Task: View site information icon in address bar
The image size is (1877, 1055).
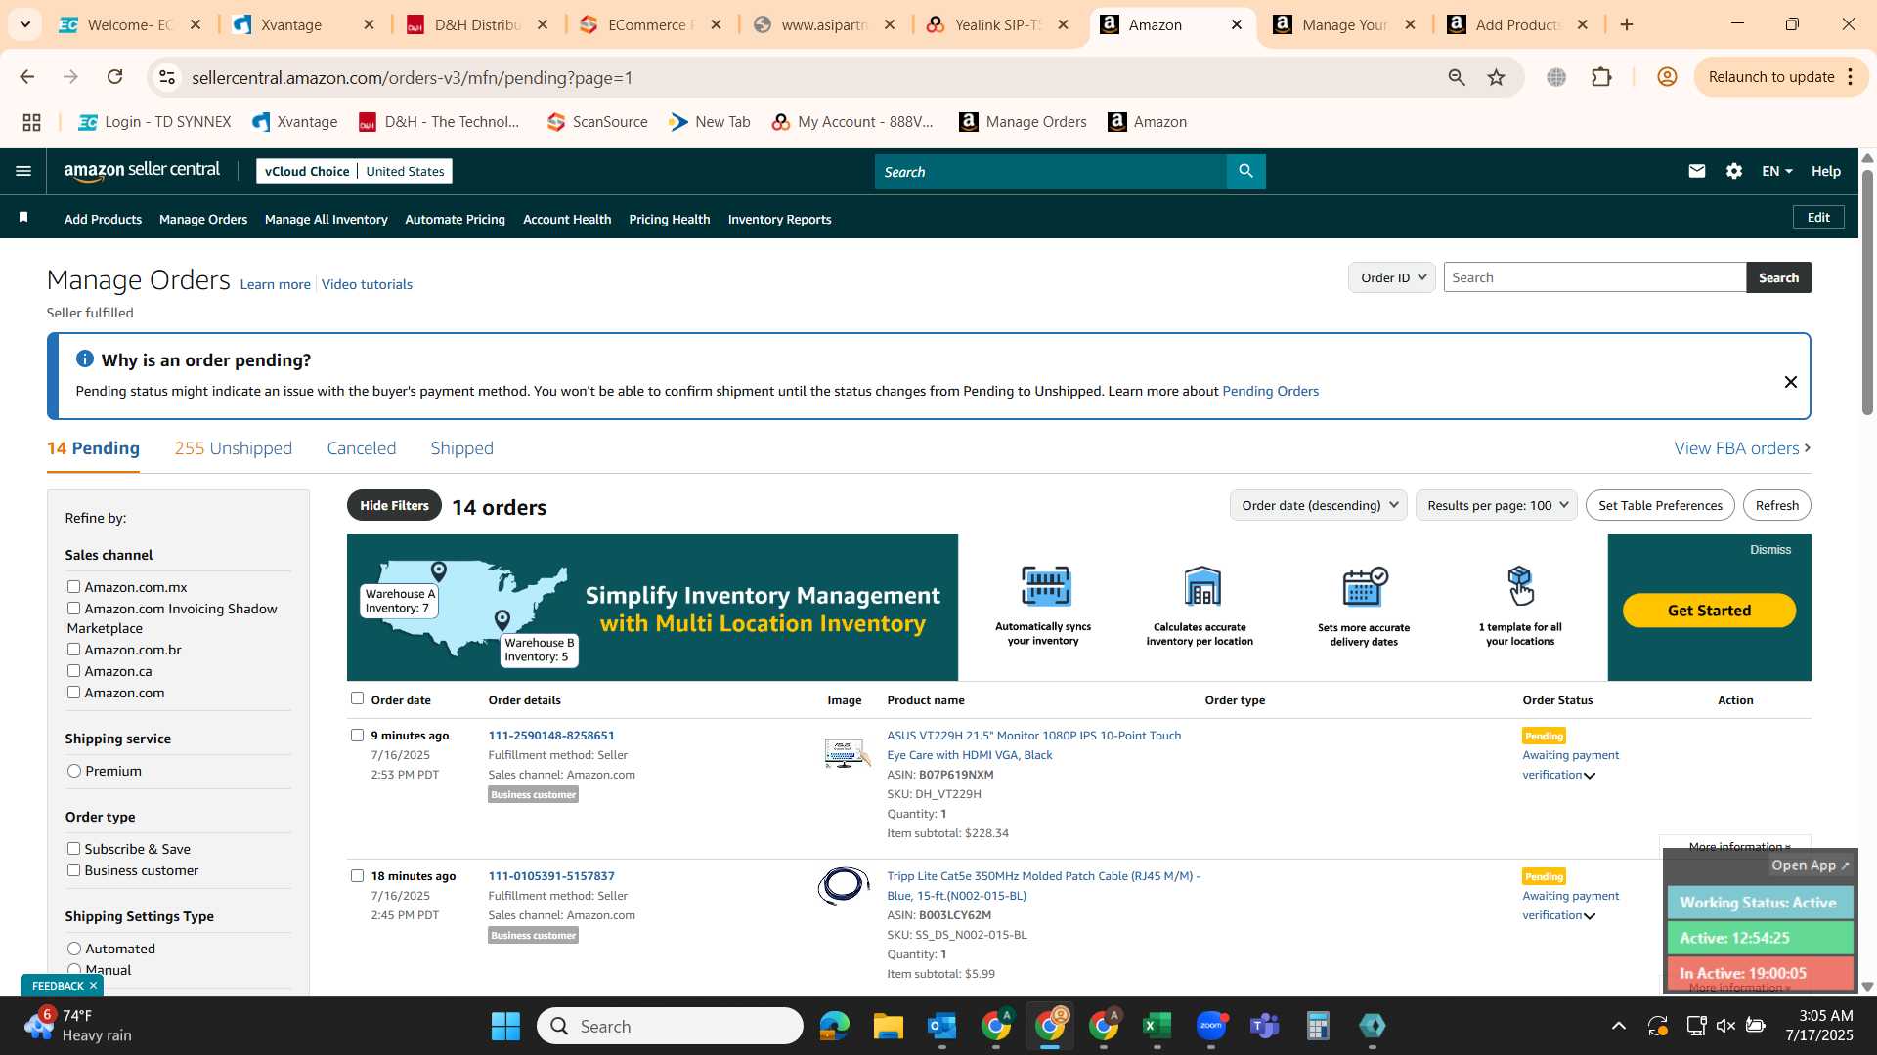Action: (x=167, y=77)
